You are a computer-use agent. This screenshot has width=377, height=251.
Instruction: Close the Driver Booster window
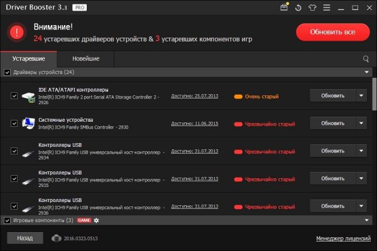coord(369,8)
